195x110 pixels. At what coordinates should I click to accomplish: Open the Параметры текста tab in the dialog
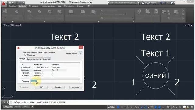coord(34,59)
